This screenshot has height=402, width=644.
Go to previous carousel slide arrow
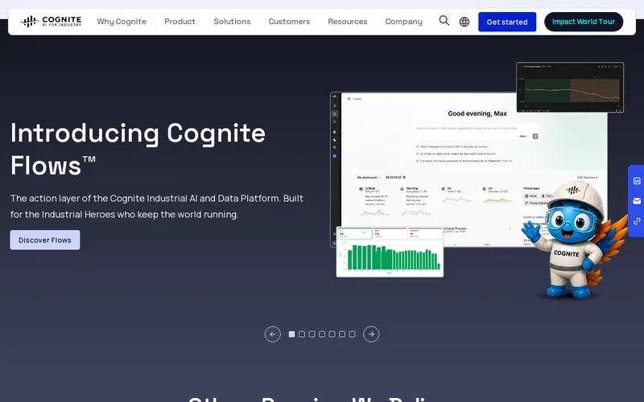pyautogui.click(x=273, y=334)
